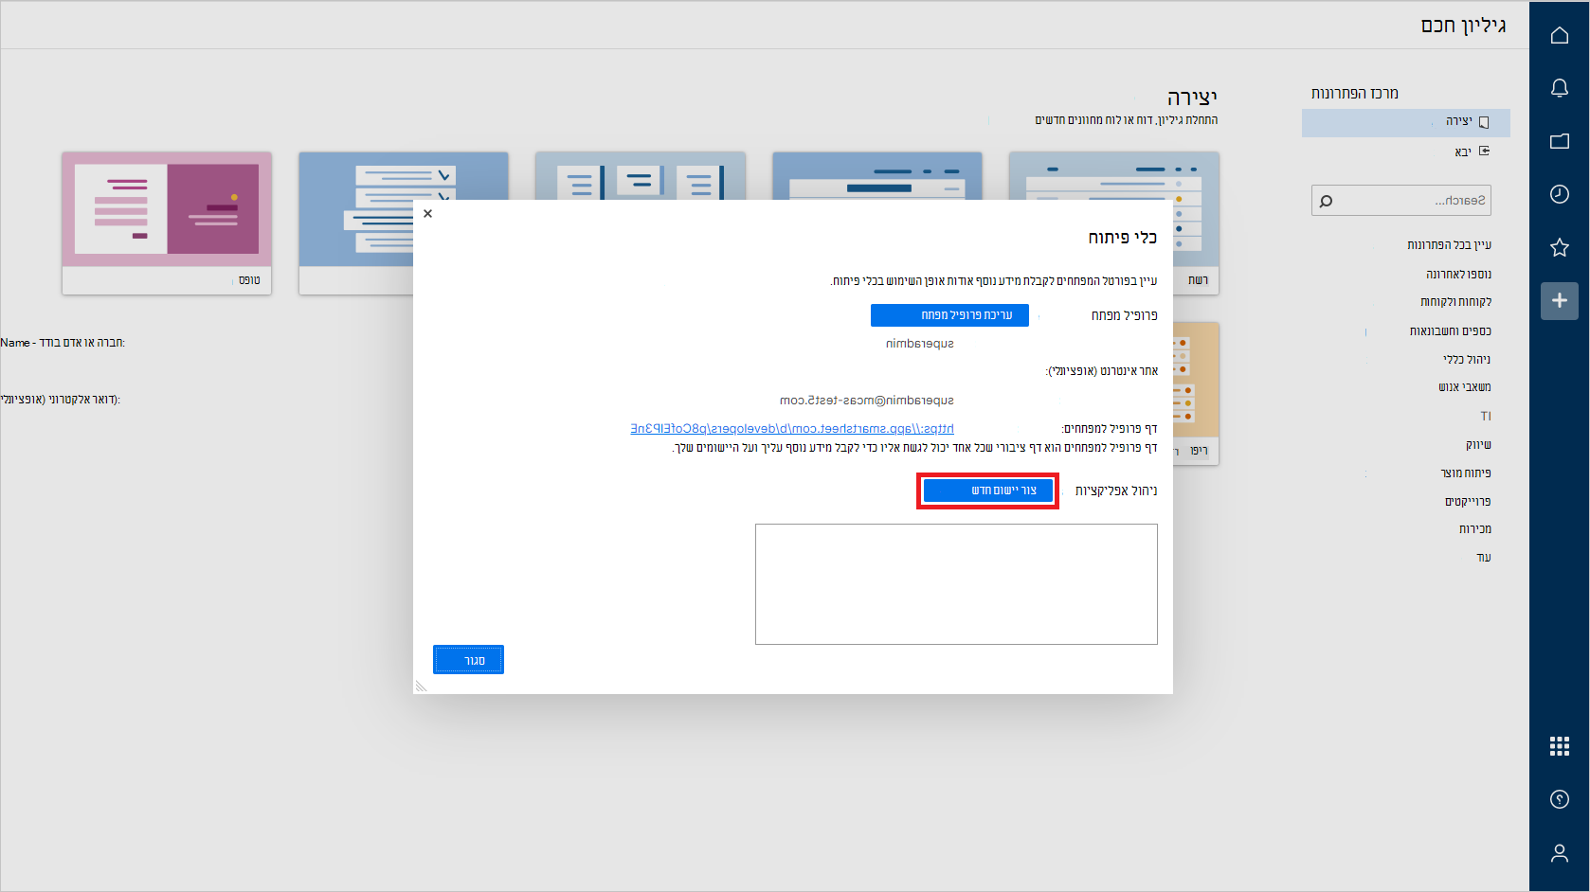The width and height of the screenshot is (1590, 892).
Task: Open the IT category
Action: point(1485,417)
